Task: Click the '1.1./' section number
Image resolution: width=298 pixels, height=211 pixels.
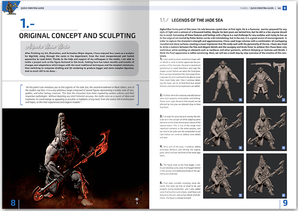Action: pos(164,20)
